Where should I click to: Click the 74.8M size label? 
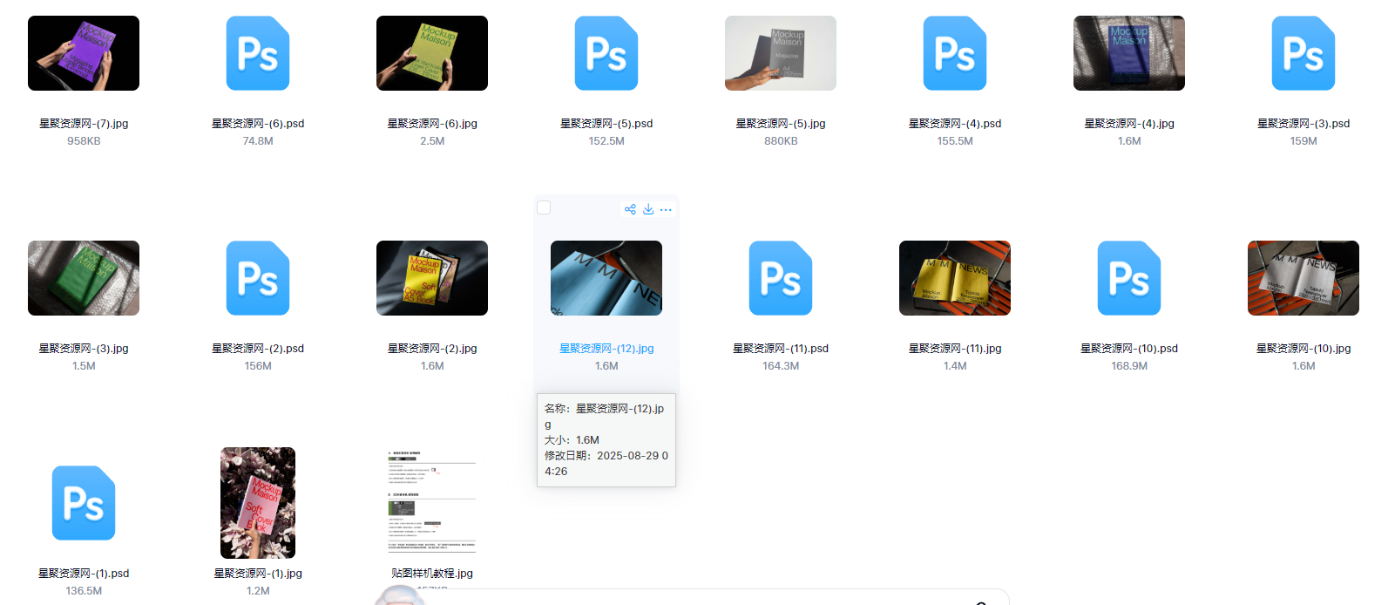[x=258, y=141]
